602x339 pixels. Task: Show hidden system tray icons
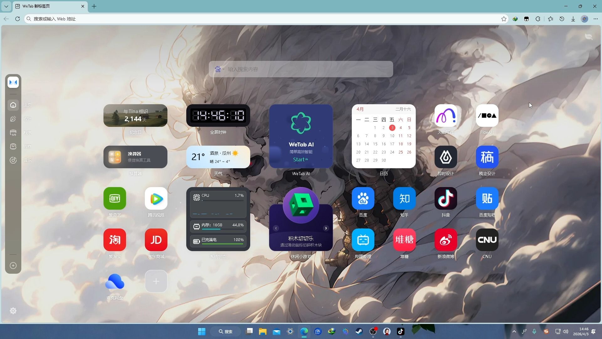(x=514, y=331)
